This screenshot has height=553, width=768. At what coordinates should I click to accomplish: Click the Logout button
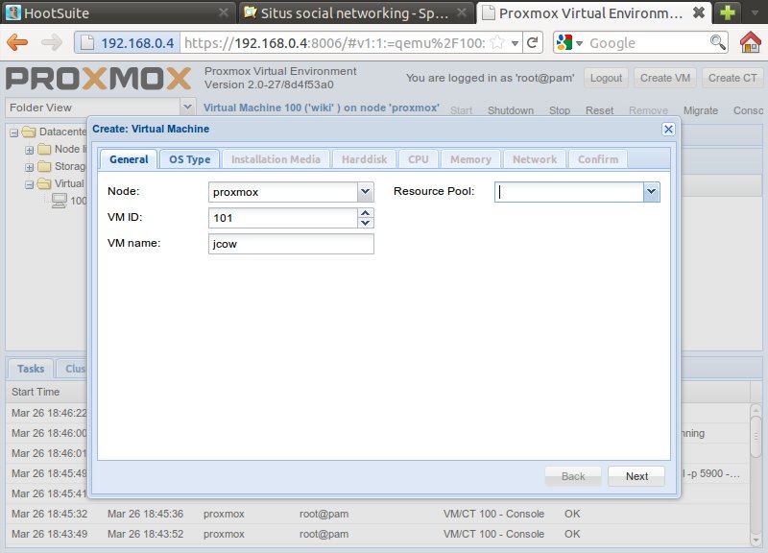pos(606,78)
